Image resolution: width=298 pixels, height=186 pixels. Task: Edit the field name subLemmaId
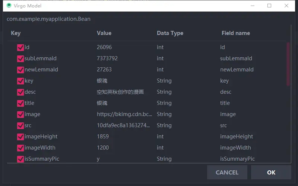(236, 58)
